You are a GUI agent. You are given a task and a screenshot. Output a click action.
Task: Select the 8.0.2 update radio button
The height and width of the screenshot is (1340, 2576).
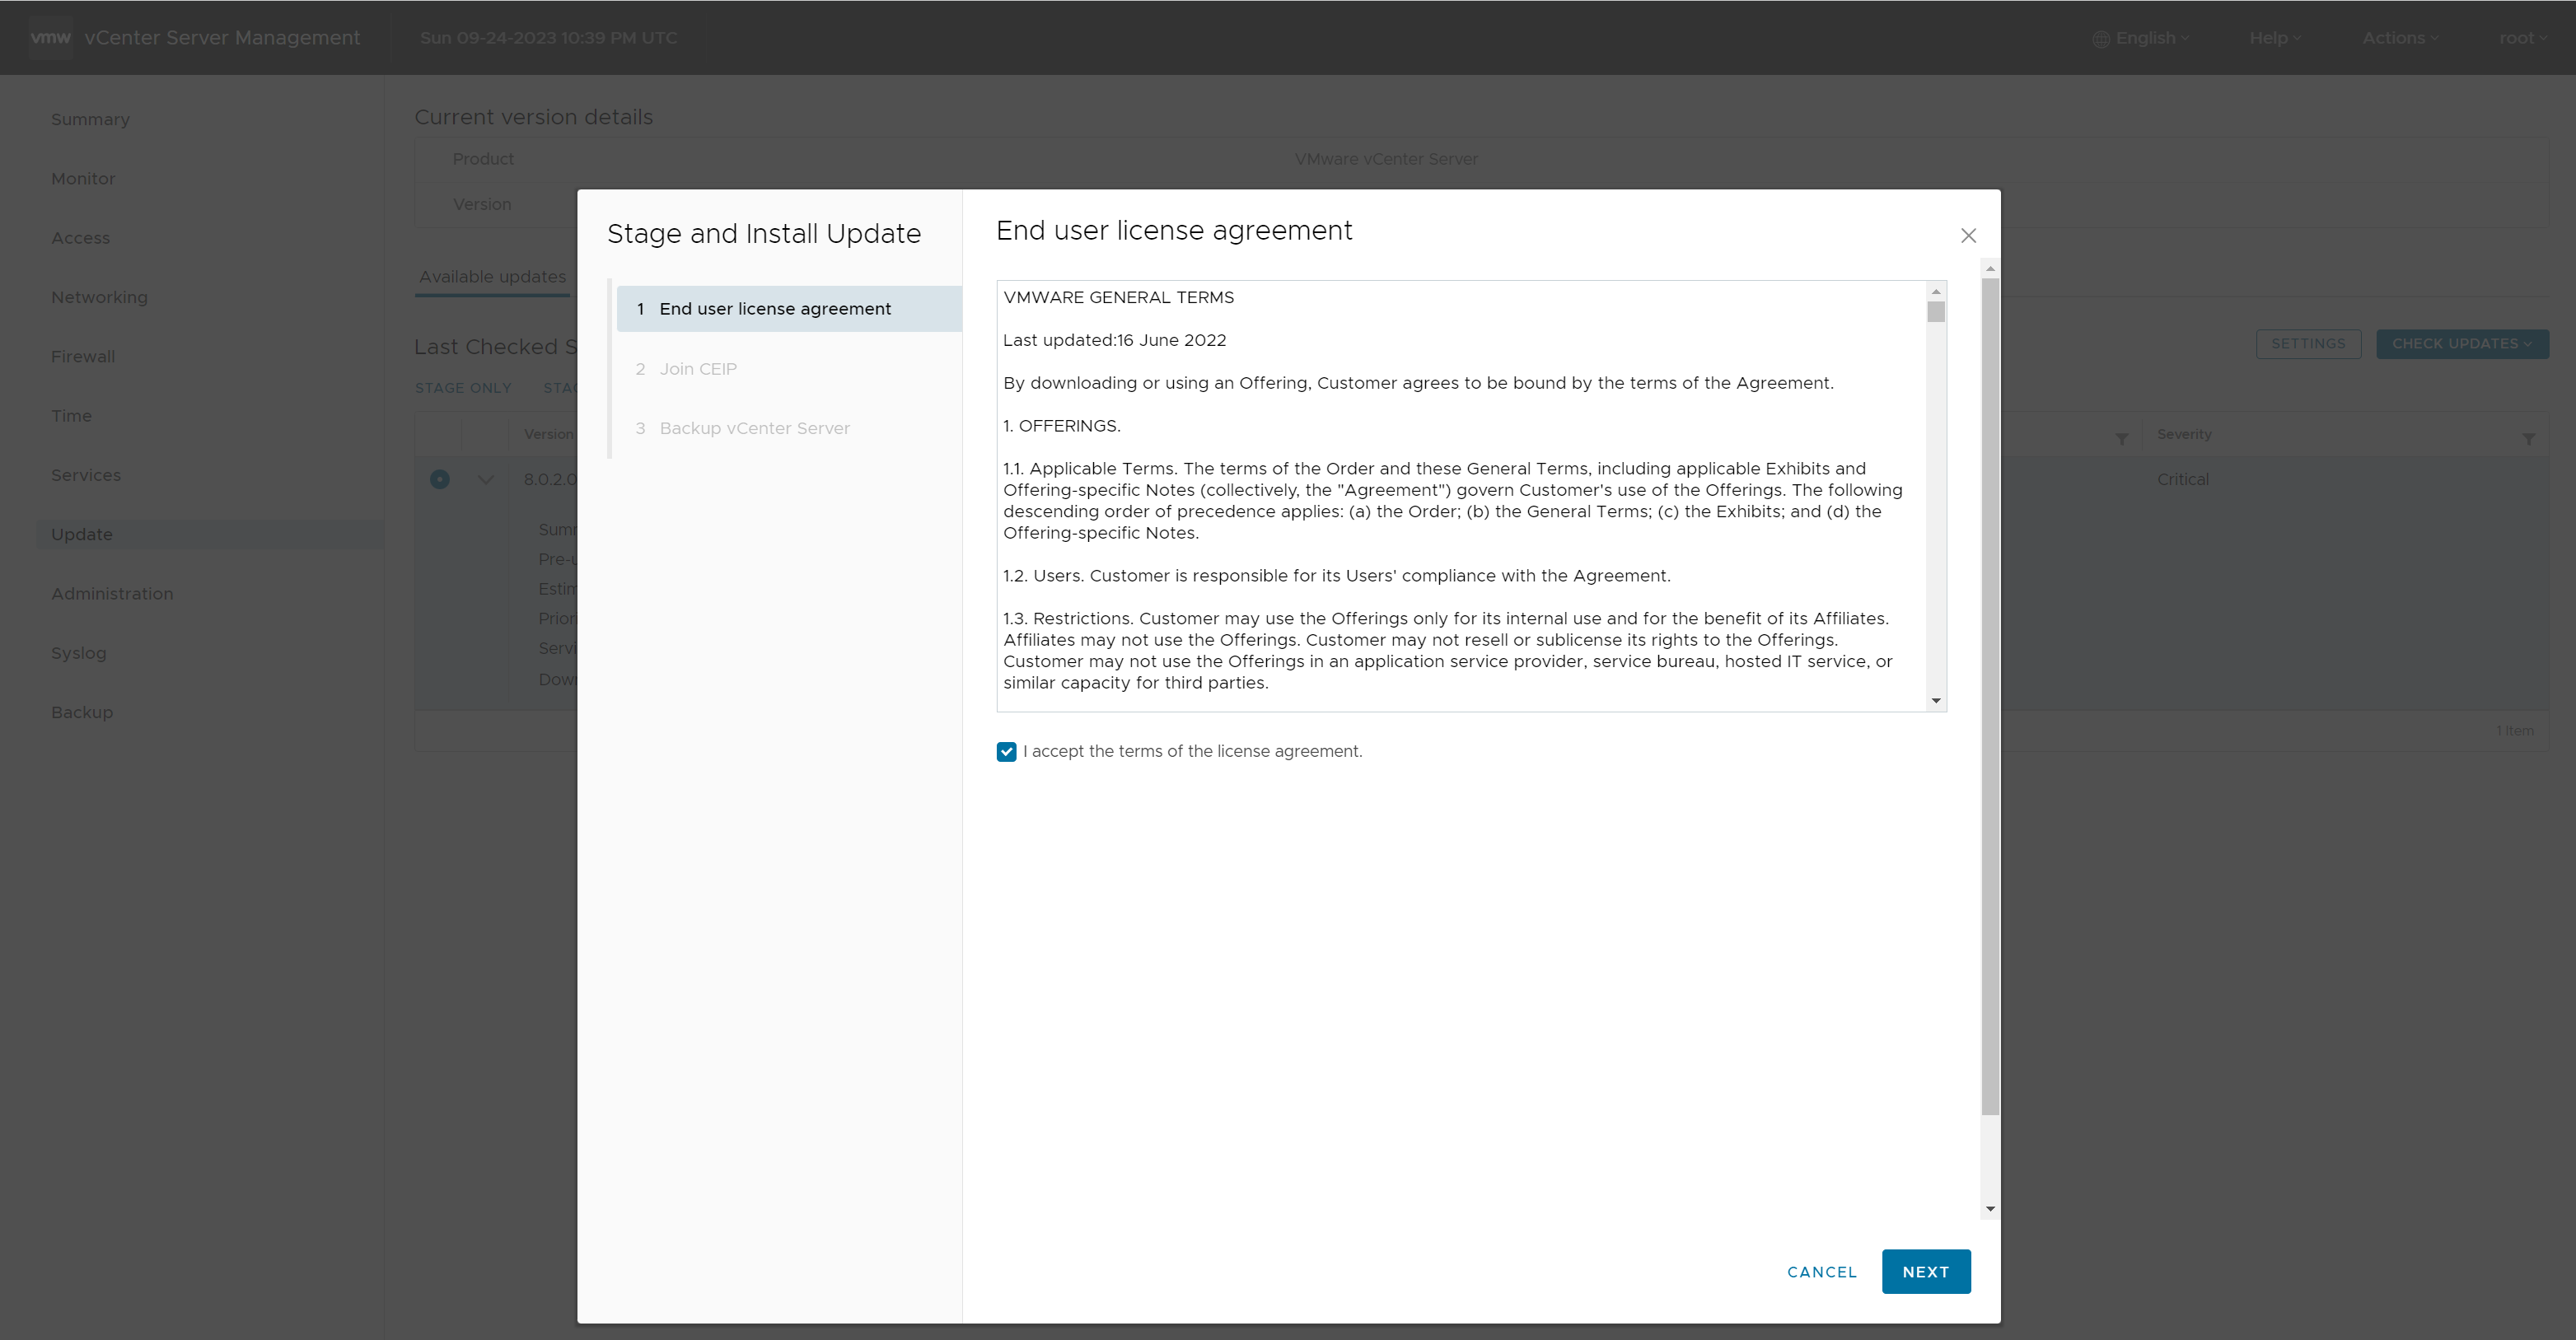tap(439, 480)
